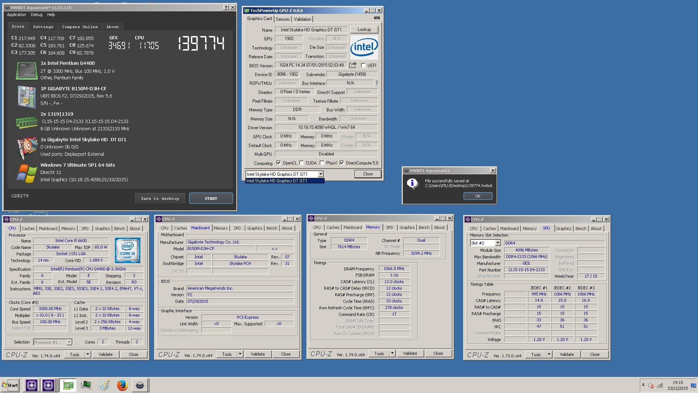Image resolution: width=698 pixels, height=393 pixels.
Task: Click Close in CPU-Z SPD window
Action: point(595,354)
